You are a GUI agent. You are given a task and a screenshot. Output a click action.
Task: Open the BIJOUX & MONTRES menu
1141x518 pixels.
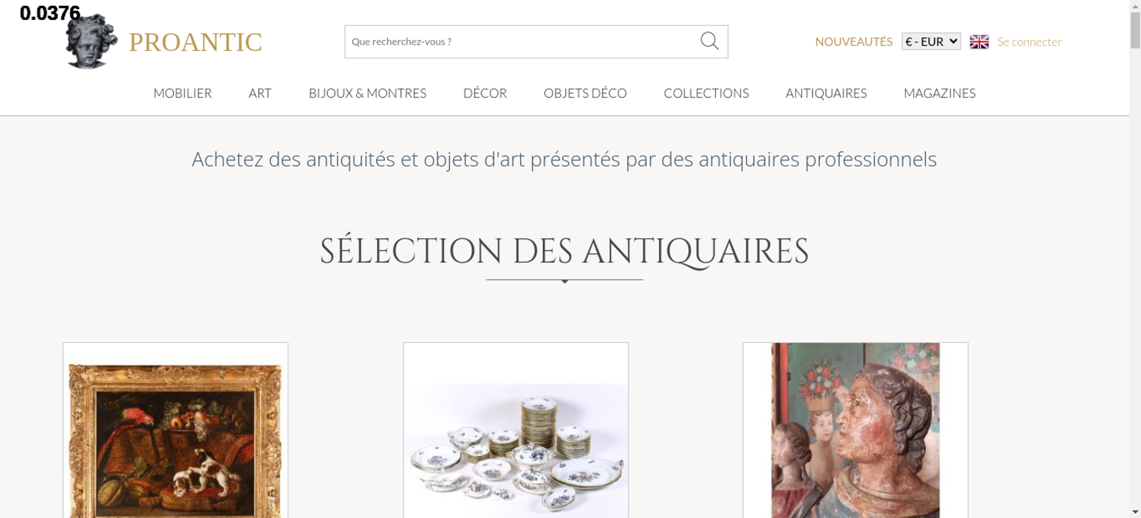click(367, 93)
